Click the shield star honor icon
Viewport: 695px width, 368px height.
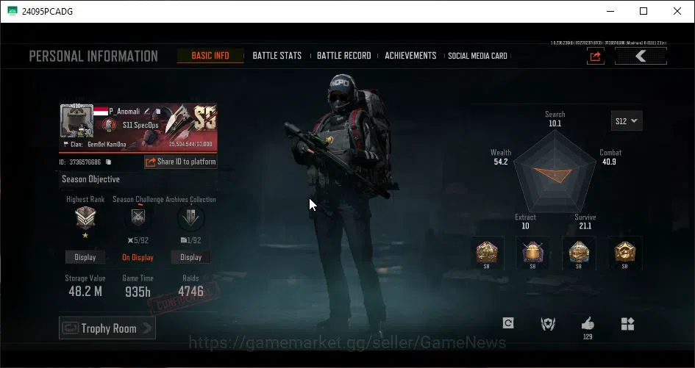coord(548,324)
